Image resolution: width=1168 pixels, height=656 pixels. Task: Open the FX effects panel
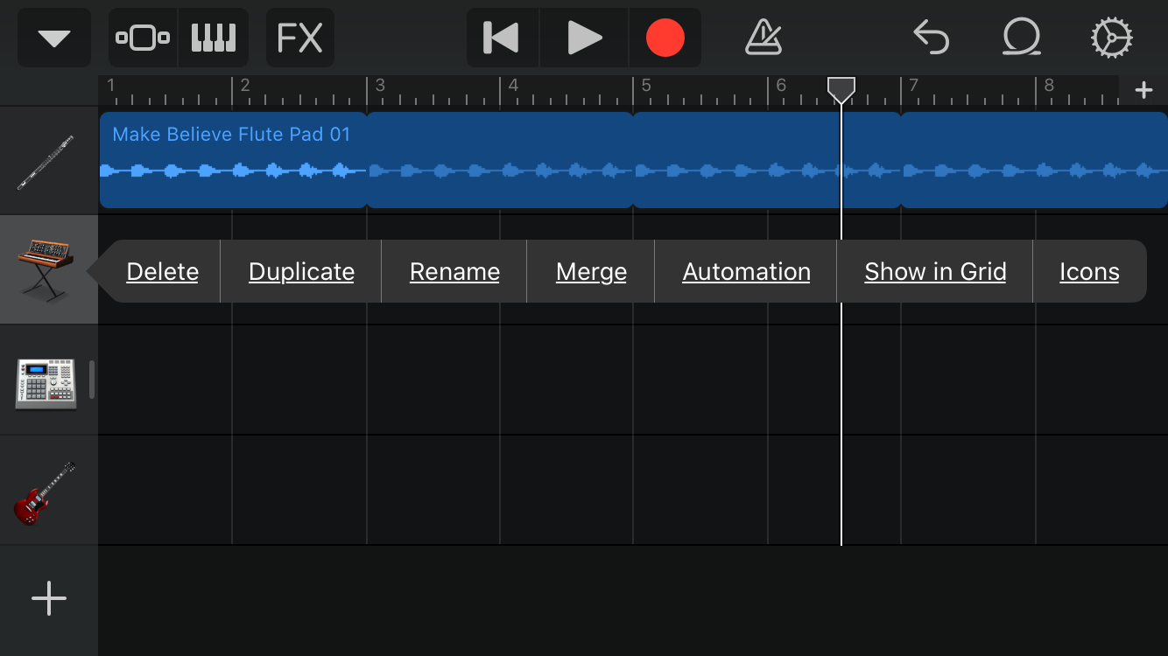pyautogui.click(x=299, y=38)
